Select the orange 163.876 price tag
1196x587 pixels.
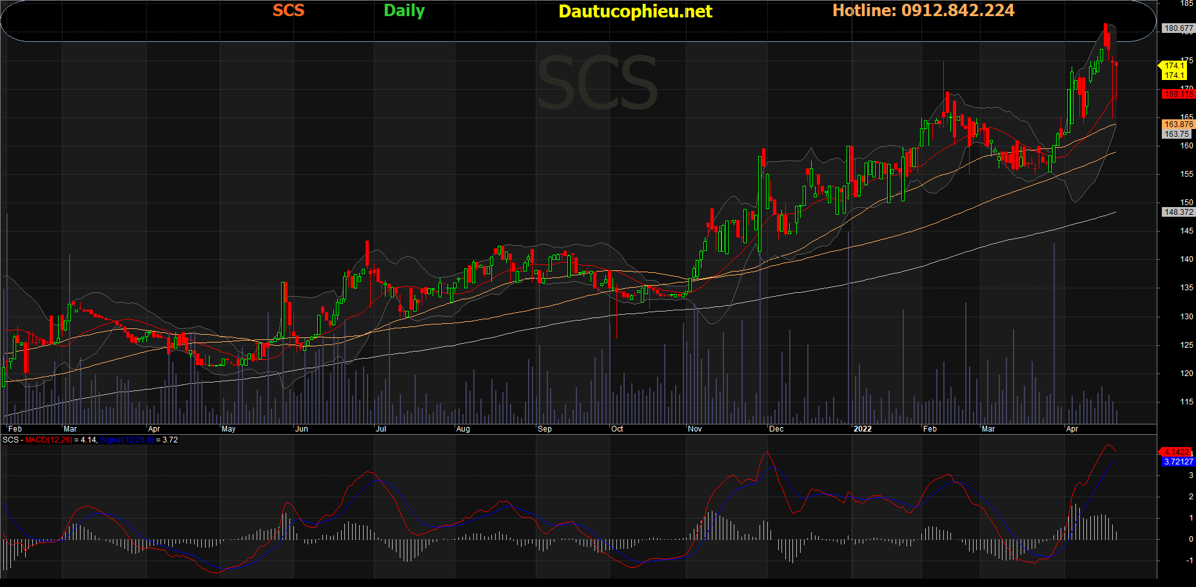coord(1179,124)
